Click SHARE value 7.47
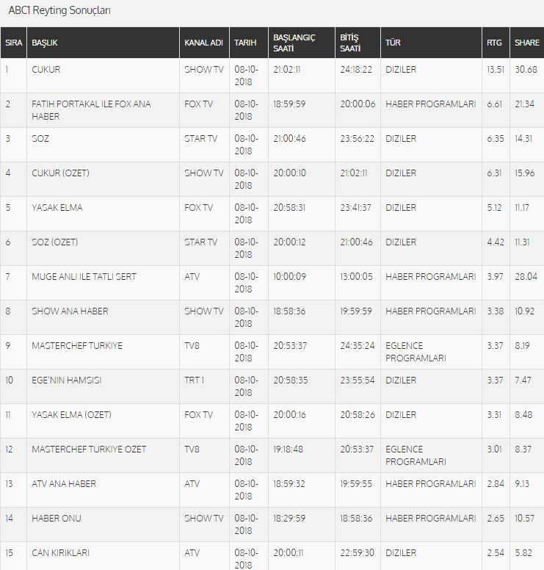Image resolution: width=544 pixels, height=570 pixels. (523, 380)
